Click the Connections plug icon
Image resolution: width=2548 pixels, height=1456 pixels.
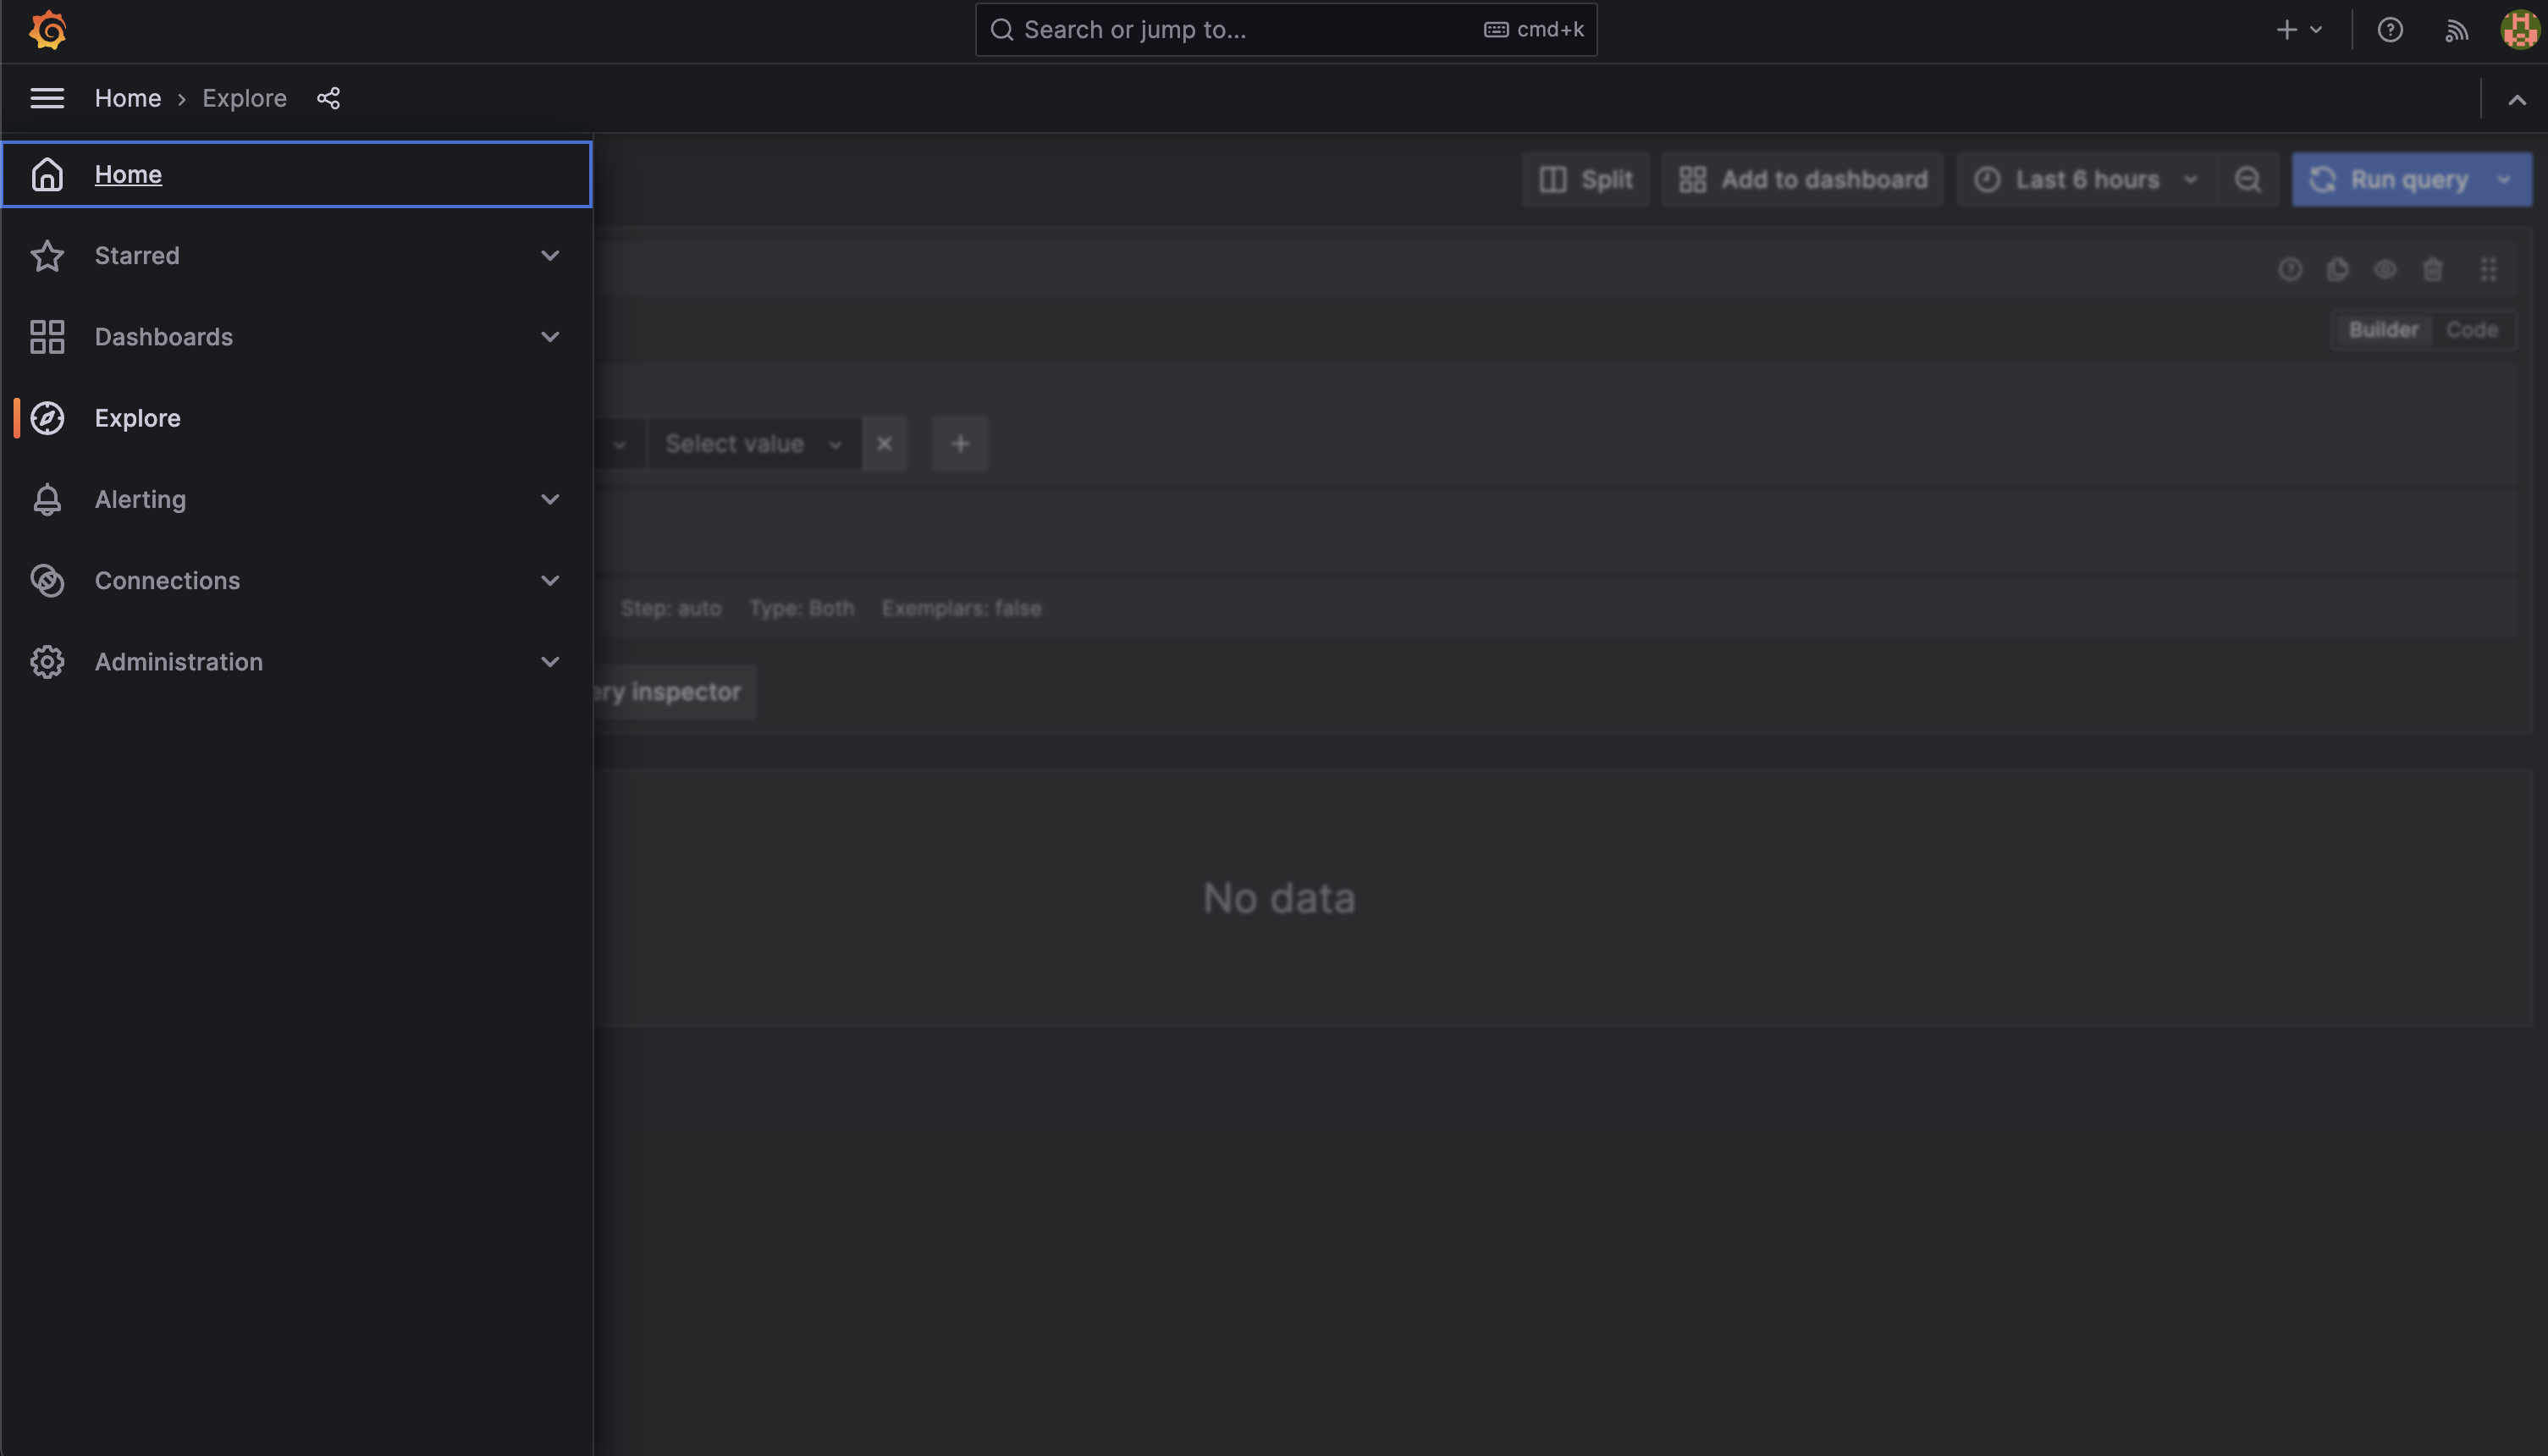coord(47,580)
